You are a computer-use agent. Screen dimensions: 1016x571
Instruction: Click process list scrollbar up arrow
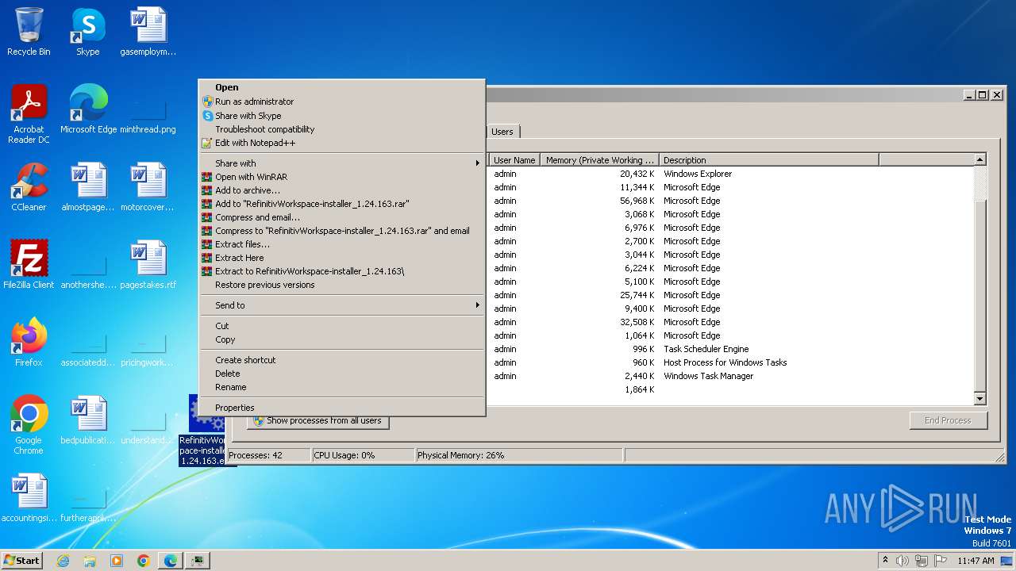[979, 159]
